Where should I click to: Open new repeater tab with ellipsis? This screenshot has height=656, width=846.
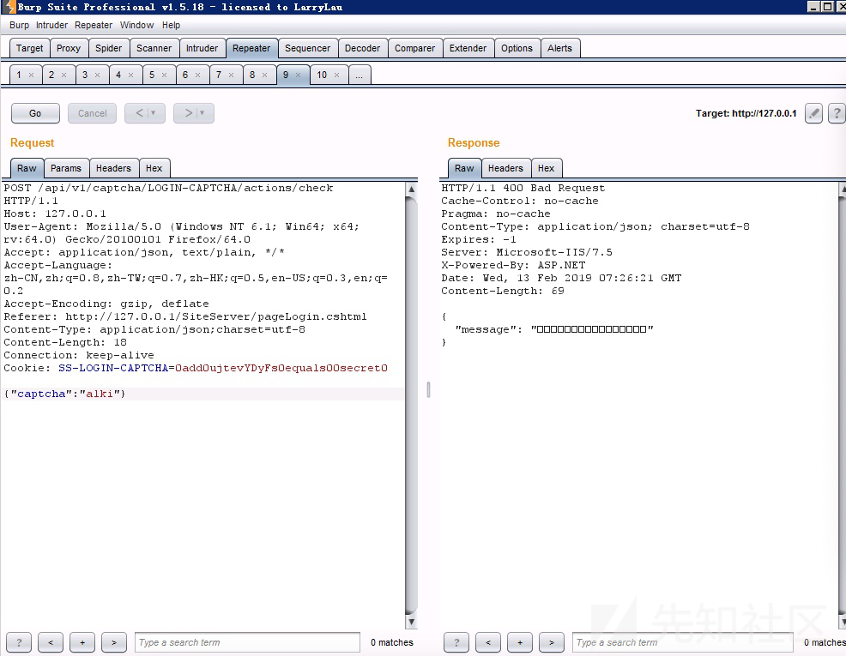tap(360, 75)
